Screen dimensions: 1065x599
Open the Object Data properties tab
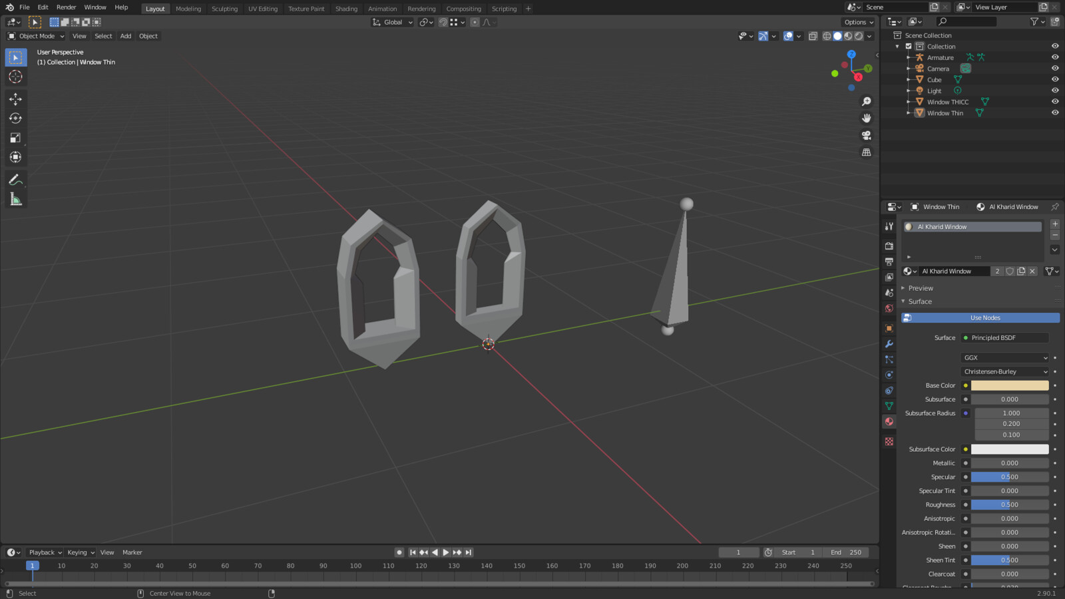(x=889, y=406)
